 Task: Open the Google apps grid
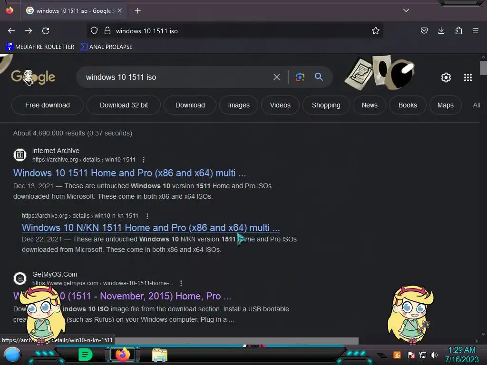pos(468,77)
